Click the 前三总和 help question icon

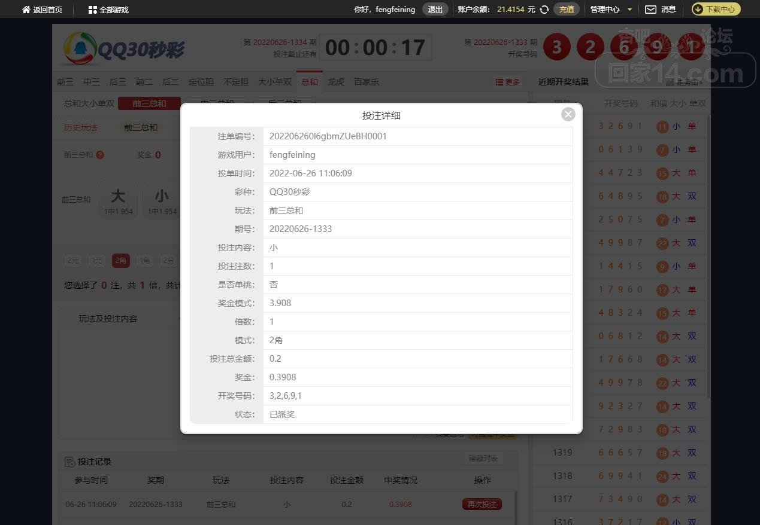tap(100, 155)
